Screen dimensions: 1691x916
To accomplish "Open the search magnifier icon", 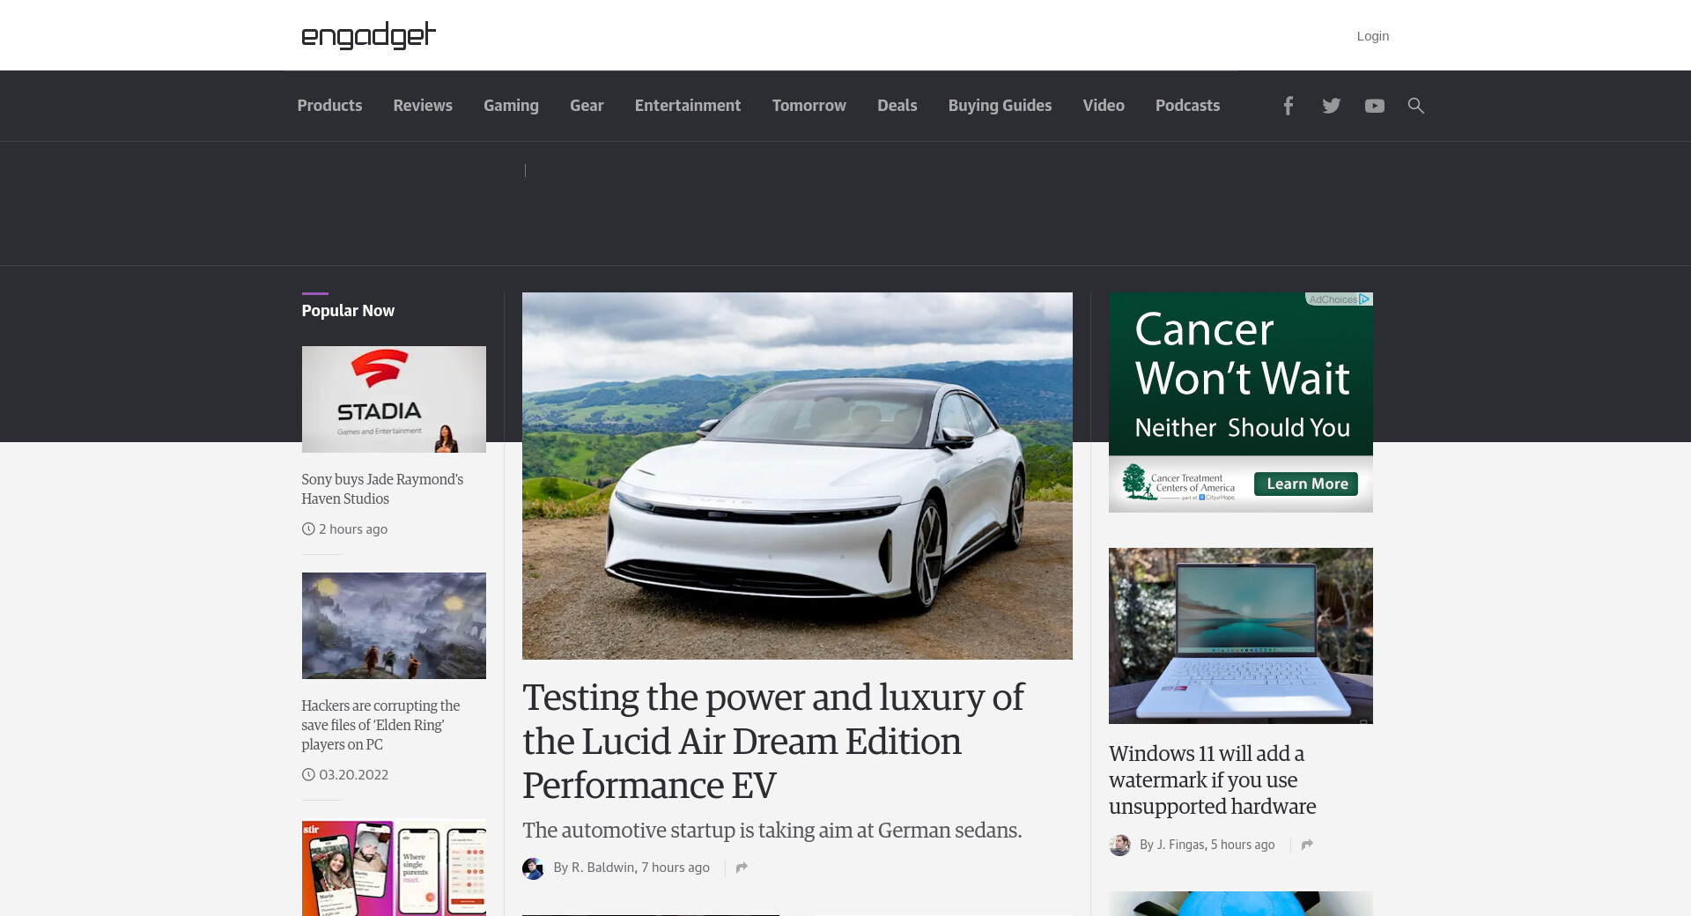I will tap(1415, 106).
